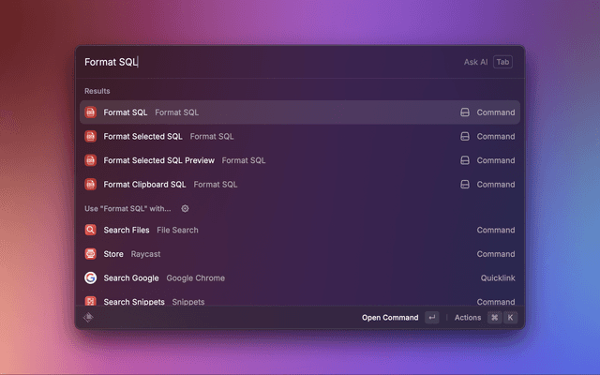Open fallback commands settings gear
Screen dimensions: 600x375
[185, 209]
